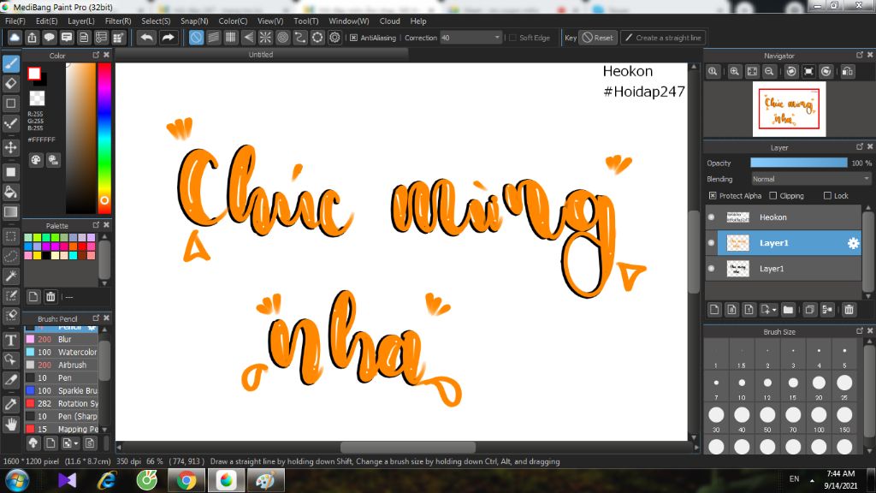Click the Redo arrow in toolbar
The width and height of the screenshot is (876, 493).
(168, 38)
